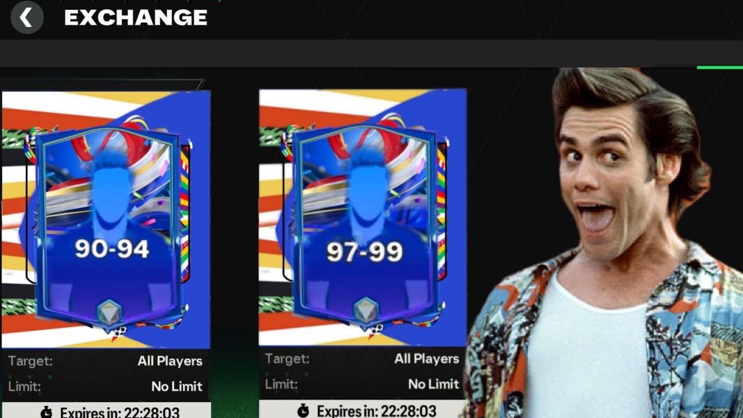Tap the gem badge on 90-94 card

(109, 313)
